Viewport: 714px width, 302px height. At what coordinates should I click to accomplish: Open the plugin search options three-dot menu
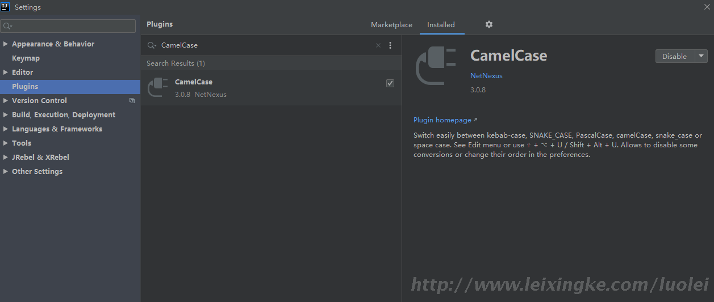pyautogui.click(x=390, y=45)
